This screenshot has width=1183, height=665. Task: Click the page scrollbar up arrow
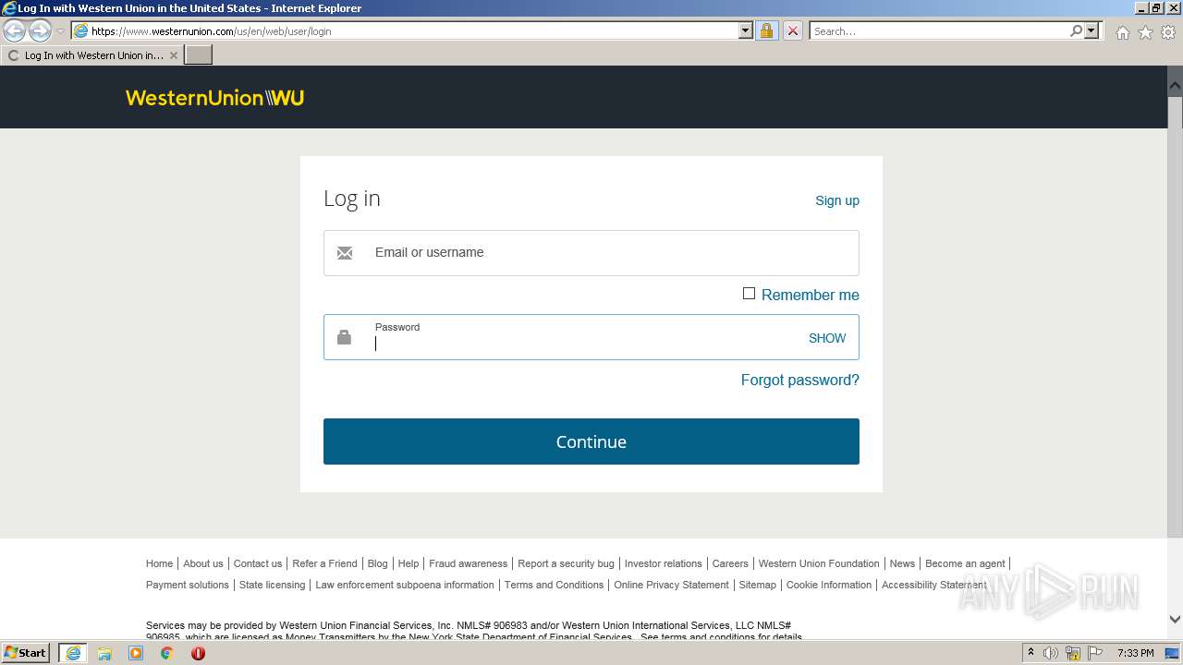click(x=1175, y=86)
